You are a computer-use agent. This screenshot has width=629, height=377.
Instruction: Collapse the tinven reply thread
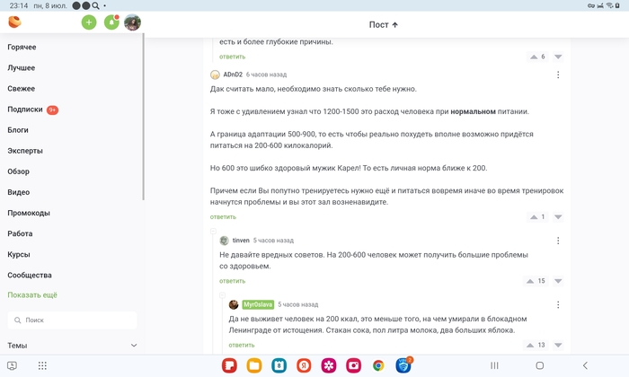[214, 232]
